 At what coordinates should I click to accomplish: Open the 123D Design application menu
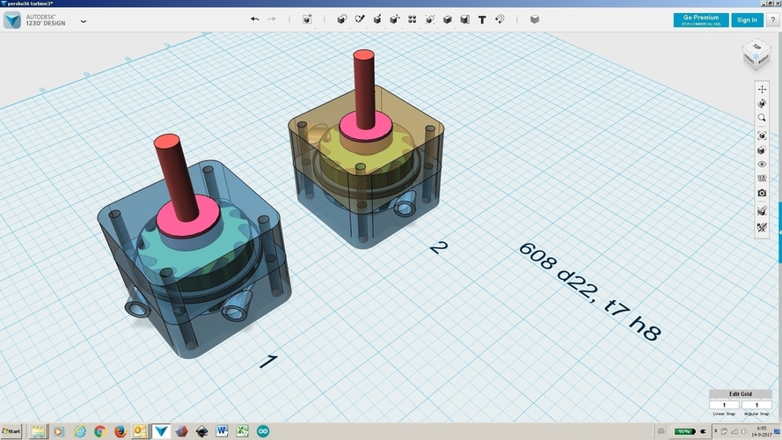coord(84,21)
